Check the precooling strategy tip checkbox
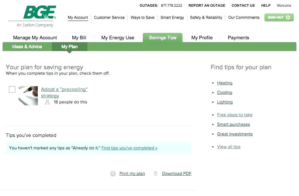Screen dimensions: 299x196 (x=12, y=89)
